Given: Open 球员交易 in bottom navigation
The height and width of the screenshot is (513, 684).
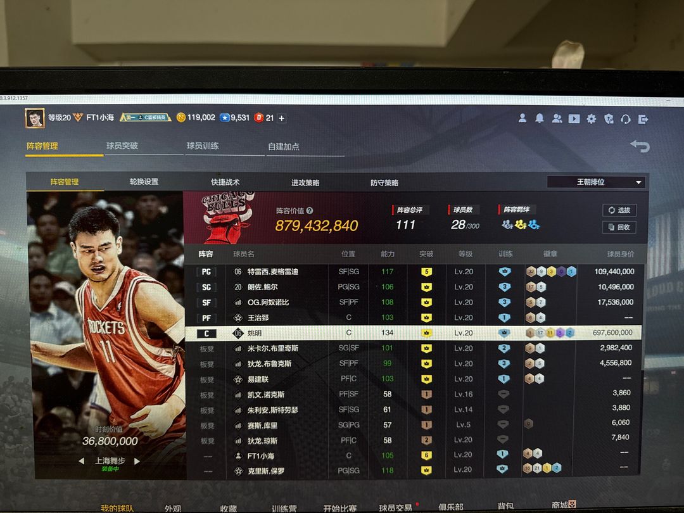Looking at the screenshot, I should 395,507.
